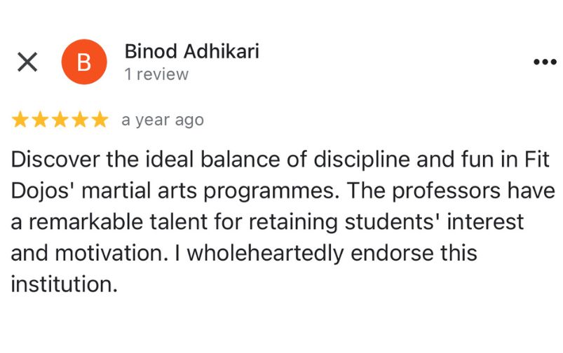
Task: Click the second star of the rating
Action: coord(40,120)
